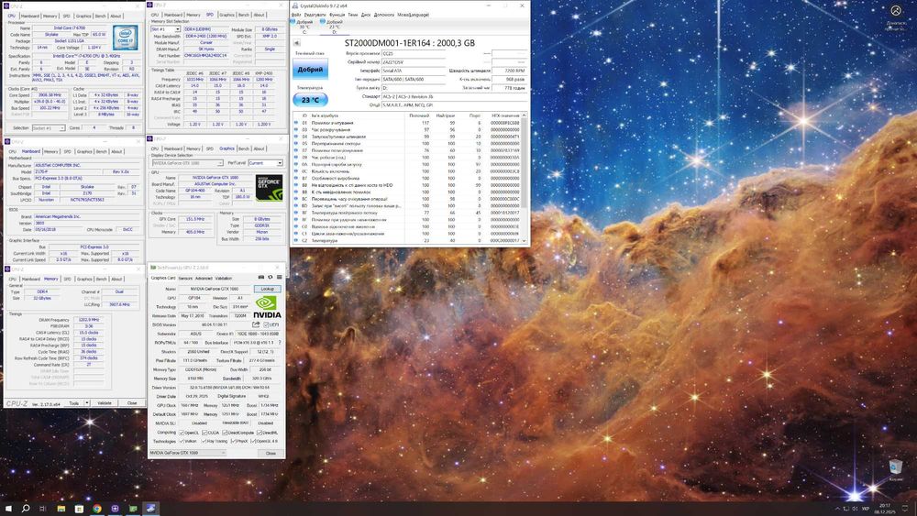Expand the Tools dropdown arrow in CPU-Z
Viewport: 917px width, 516px height.
tap(87, 403)
